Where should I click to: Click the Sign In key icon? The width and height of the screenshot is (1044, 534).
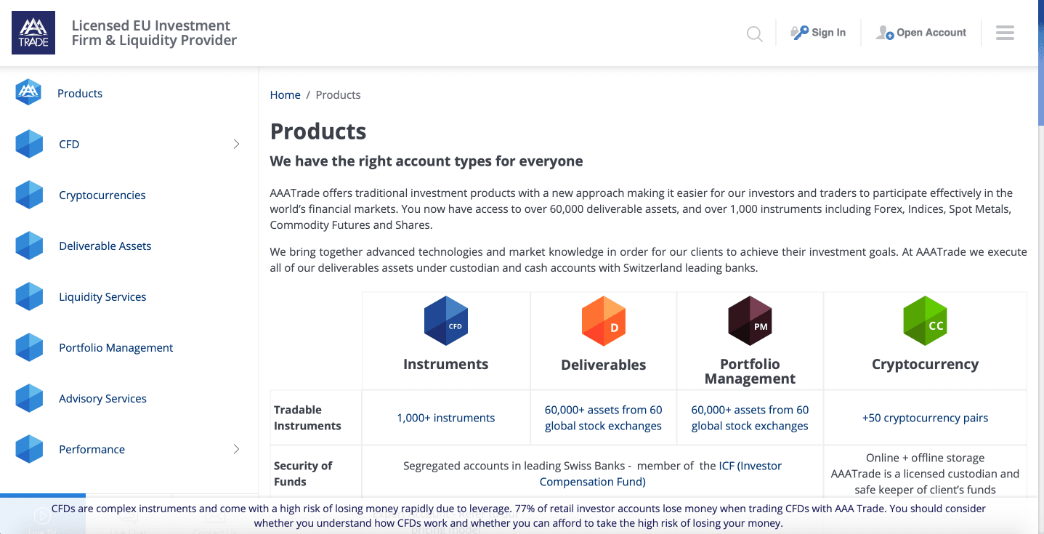pyautogui.click(x=800, y=33)
